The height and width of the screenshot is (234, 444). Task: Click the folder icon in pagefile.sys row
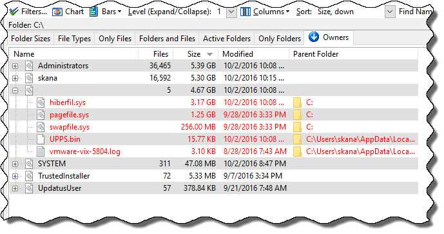coord(297,115)
